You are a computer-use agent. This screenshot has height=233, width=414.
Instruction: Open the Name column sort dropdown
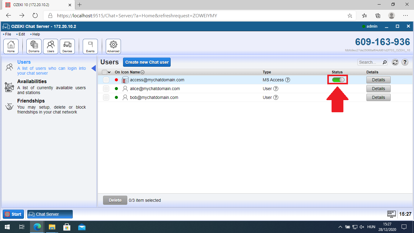(x=142, y=72)
